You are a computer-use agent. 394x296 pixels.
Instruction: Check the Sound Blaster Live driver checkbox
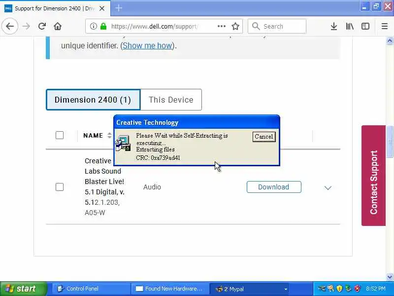click(x=60, y=187)
